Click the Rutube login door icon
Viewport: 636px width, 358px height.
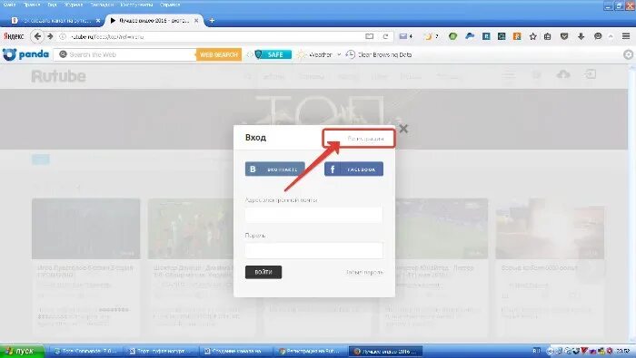591,74
